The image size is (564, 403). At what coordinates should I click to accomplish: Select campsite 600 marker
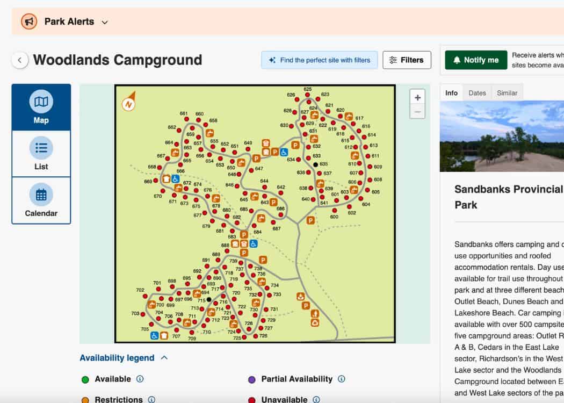click(x=335, y=211)
